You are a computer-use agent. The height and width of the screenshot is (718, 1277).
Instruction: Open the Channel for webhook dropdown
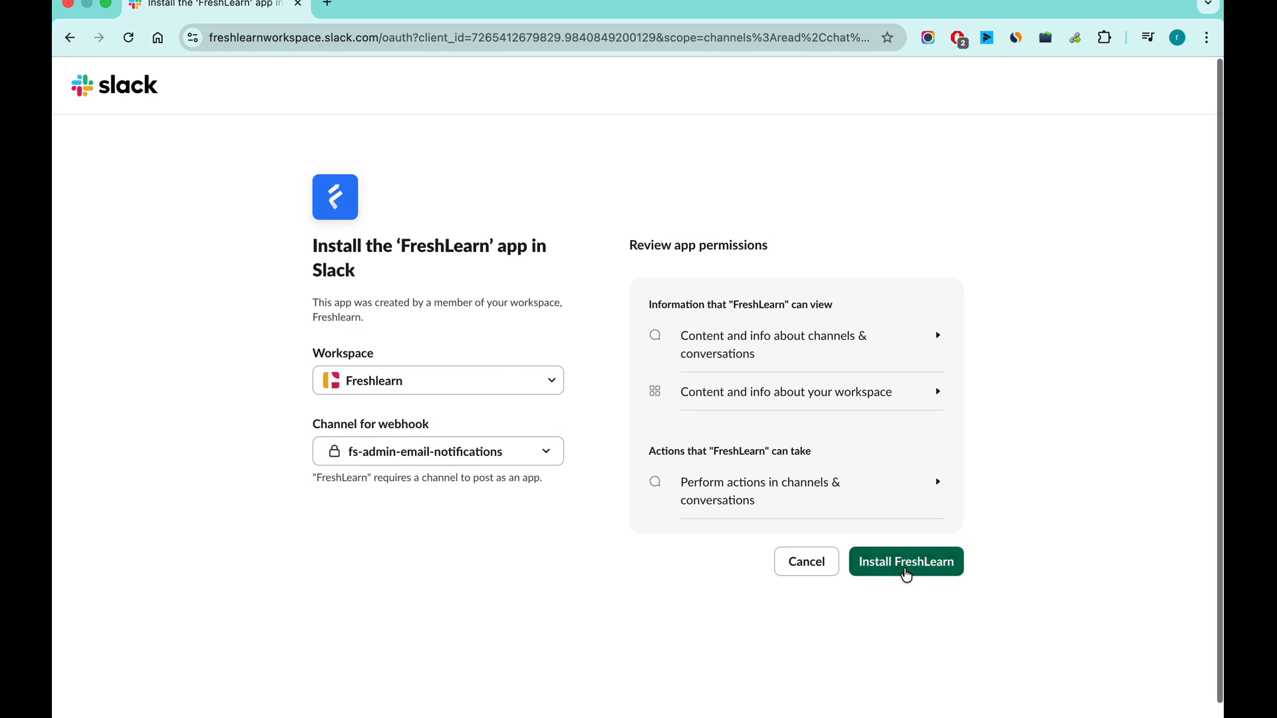(x=438, y=451)
